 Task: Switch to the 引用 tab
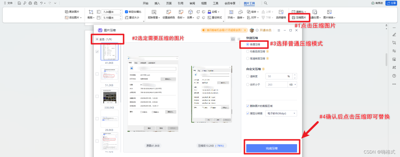pos(181,3)
